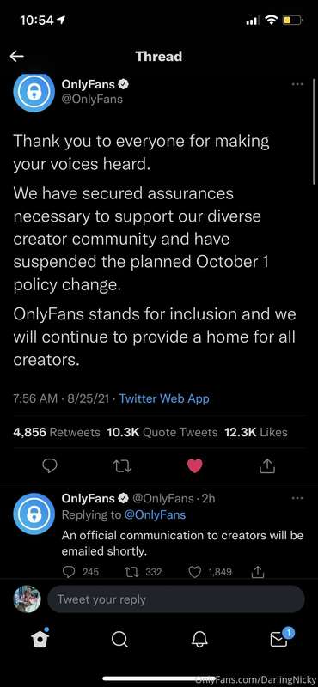Image resolution: width=318 pixels, height=687 pixels.
Task: Open the Home tab
Action: [40, 640]
